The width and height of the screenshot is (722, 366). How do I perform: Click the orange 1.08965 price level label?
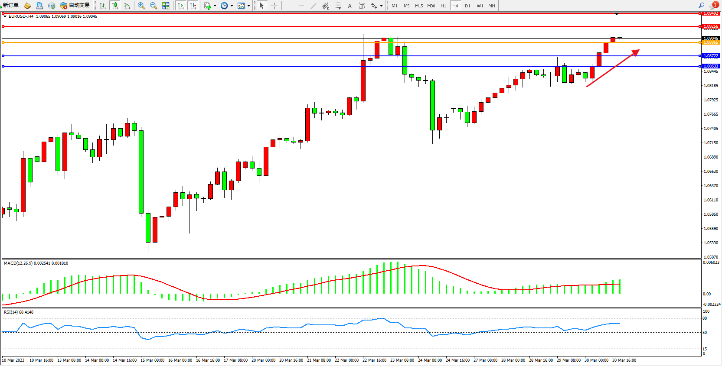(710, 42)
